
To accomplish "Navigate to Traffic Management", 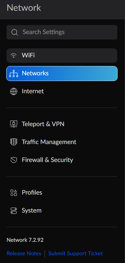I will (62, 142).
